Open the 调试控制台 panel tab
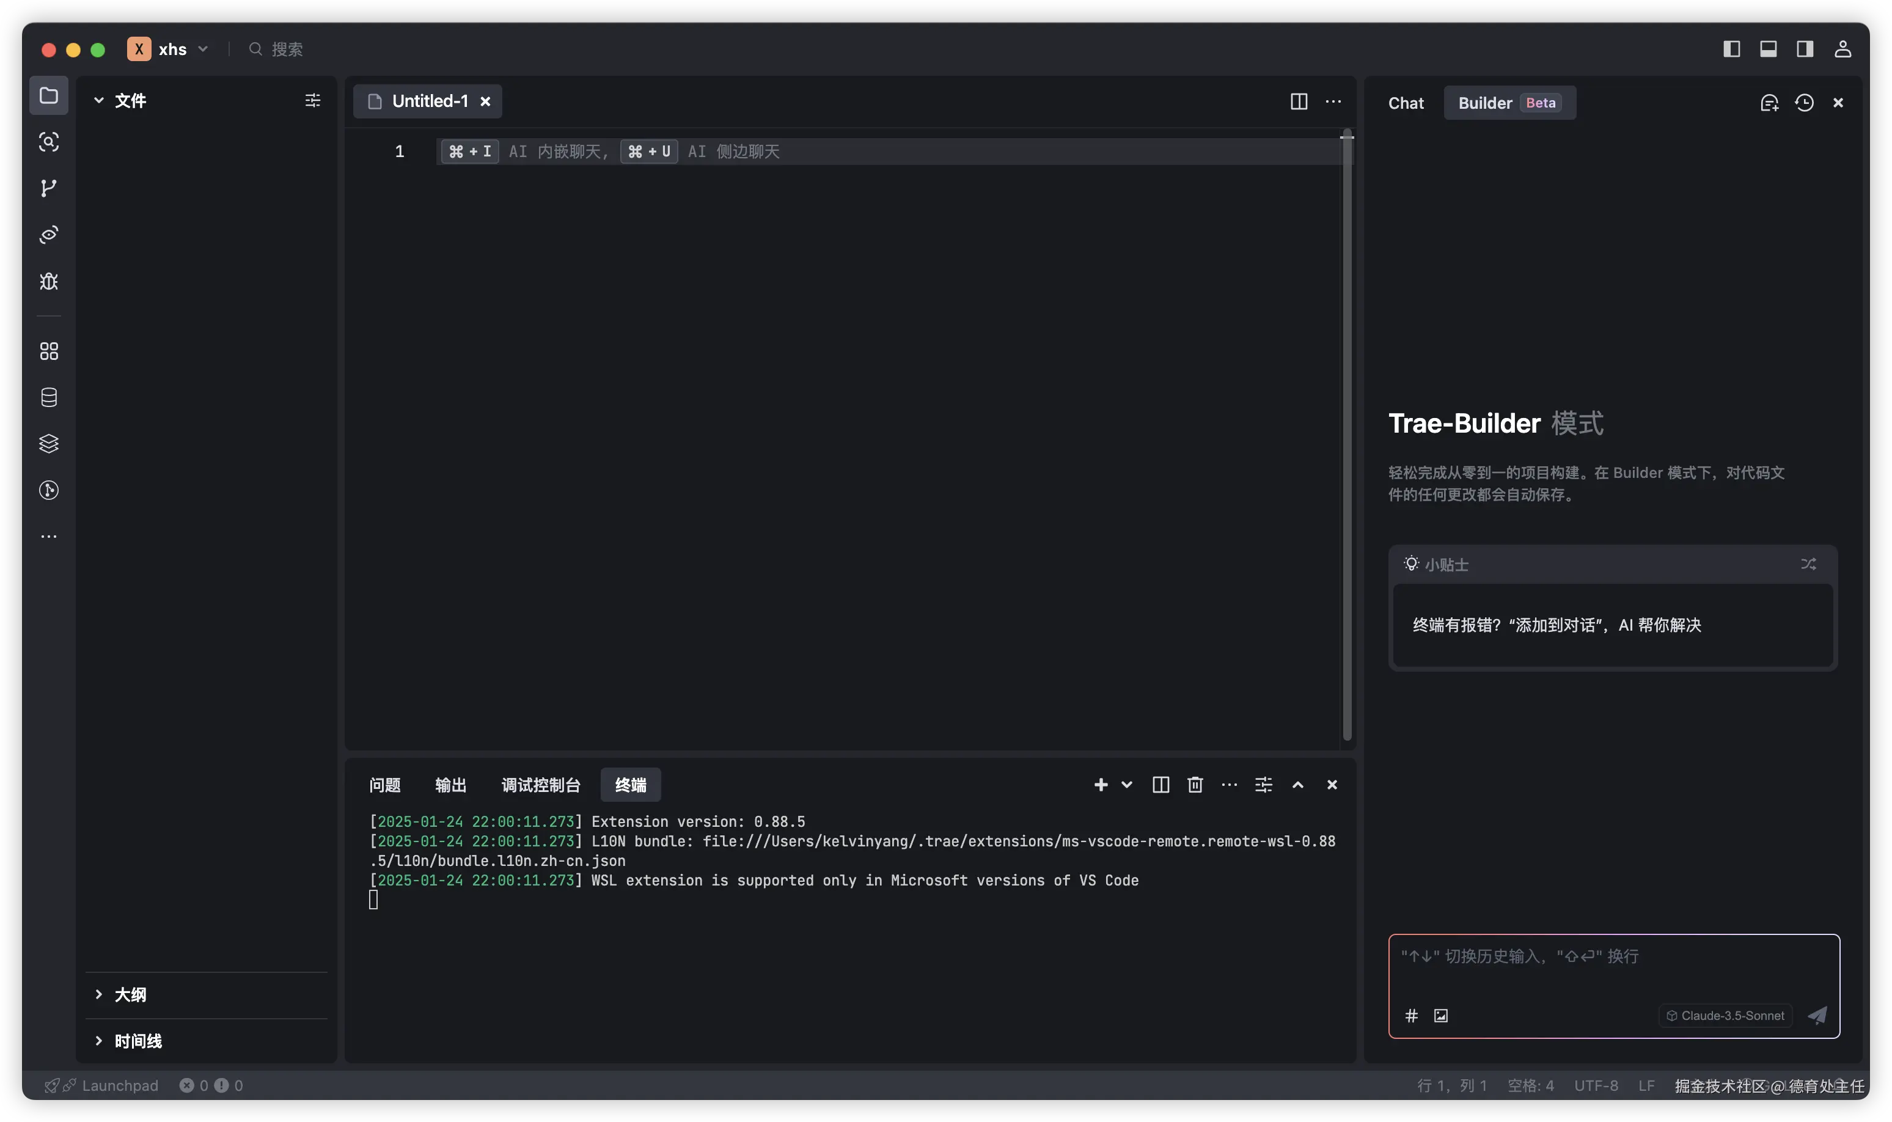Viewport: 1892px width, 1122px height. [540, 785]
